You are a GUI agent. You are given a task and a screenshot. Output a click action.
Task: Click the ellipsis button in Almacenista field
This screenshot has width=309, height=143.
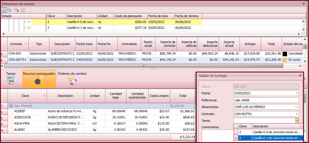click(296, 107)
